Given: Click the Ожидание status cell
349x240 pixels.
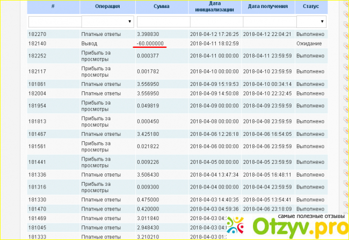Looking at the screenshot, I should pyautogui.click(x=309, y=43).
